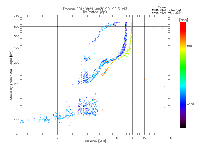The height and width of the screenshot is (150, 200).
Task: Click the 'Stationary phase Virtual Height [km]' axis label
Action: point(11,75)
